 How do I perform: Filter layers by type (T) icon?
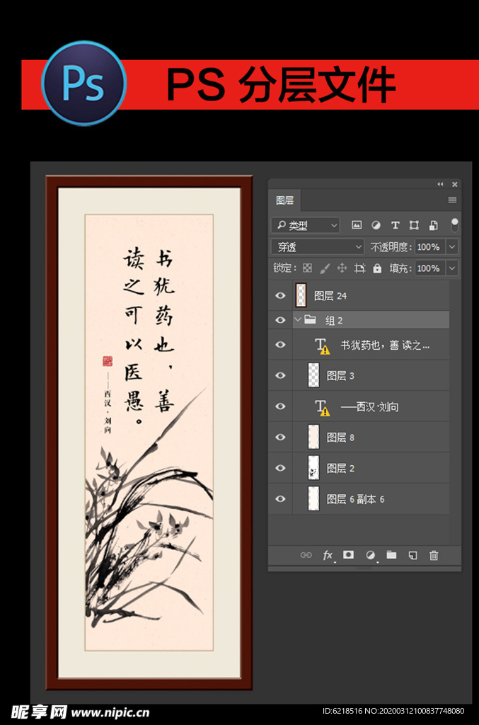pos(395,225)
